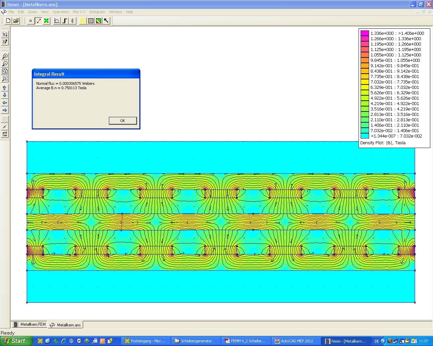
Task: Click the grid size button
Action: (x=5, y=134)
